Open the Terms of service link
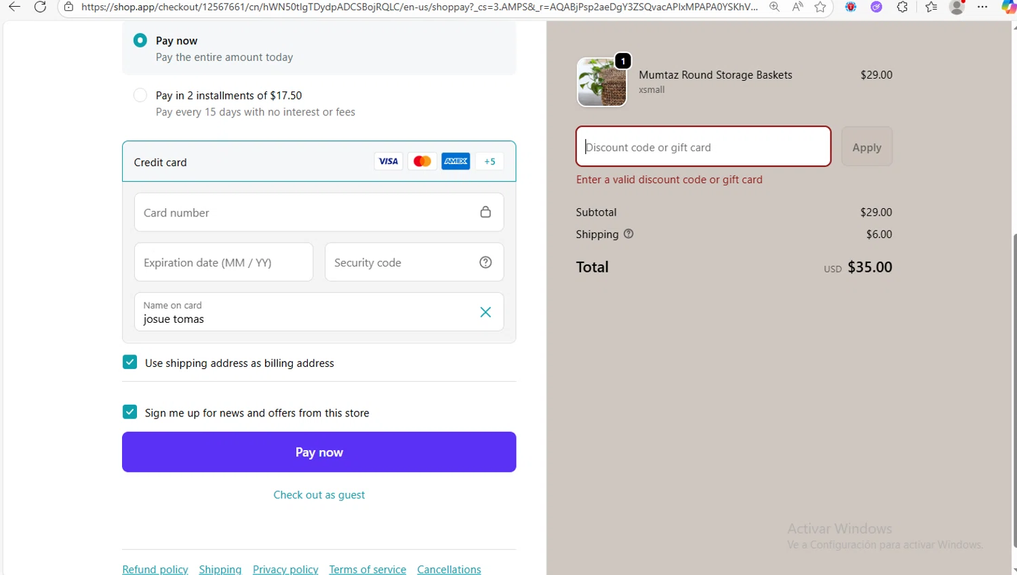This screenshot has width=1017, height=575. point(367,570)
